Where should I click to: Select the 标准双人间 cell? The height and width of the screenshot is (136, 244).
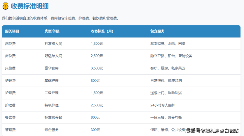point(53,43)
